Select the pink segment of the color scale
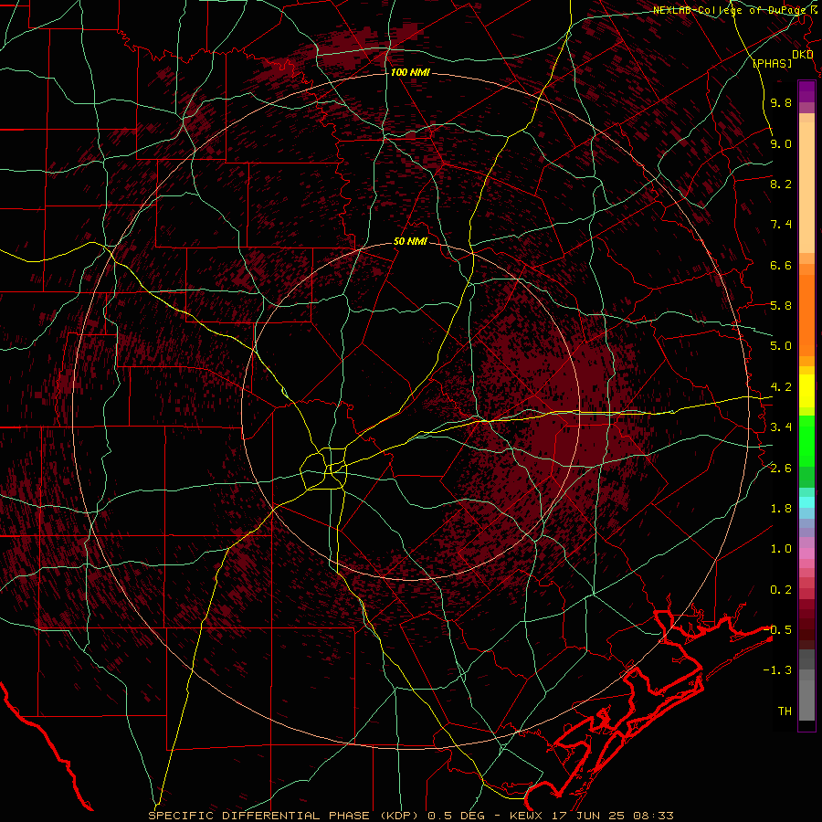This screenshot has height=822, width=822. tap(806, 553)
